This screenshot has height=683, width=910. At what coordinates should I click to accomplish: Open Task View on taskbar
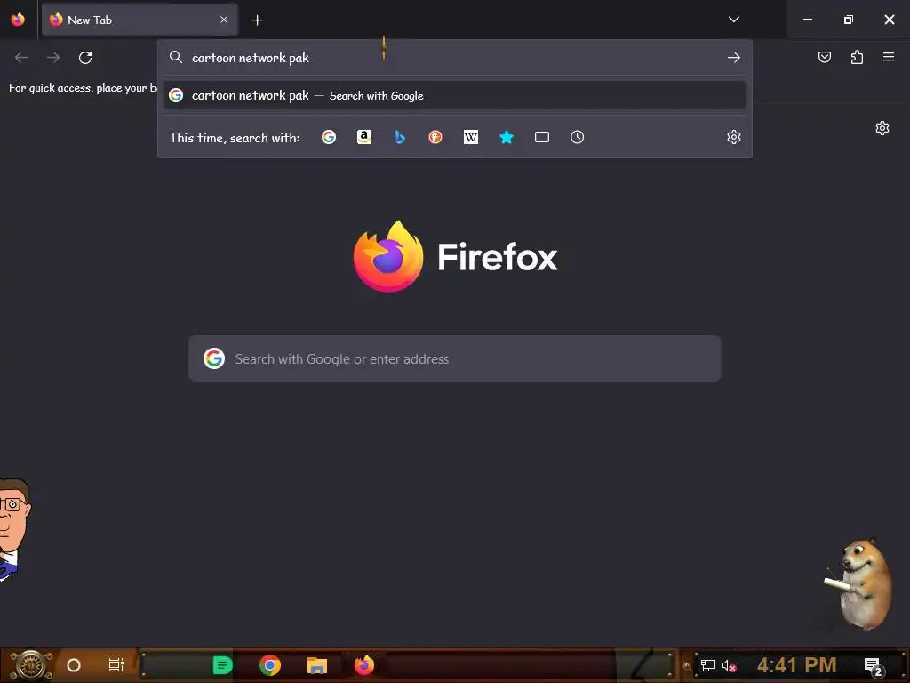[116, 665]
